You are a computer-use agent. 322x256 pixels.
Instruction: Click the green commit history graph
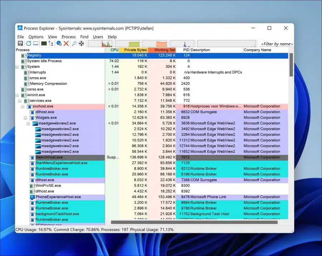127,44
